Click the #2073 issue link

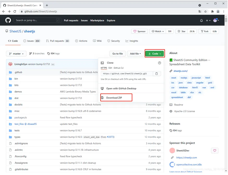point(110,137)
